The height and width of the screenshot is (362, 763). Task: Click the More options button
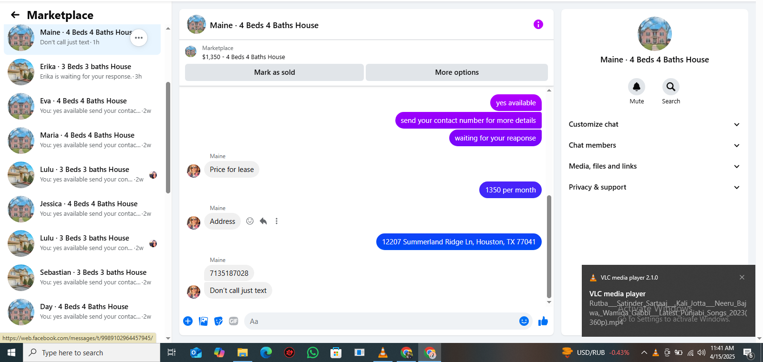tap(457, 72)
